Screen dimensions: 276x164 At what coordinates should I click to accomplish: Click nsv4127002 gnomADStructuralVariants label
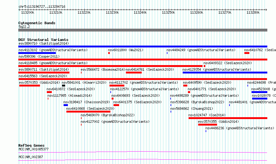115,122
